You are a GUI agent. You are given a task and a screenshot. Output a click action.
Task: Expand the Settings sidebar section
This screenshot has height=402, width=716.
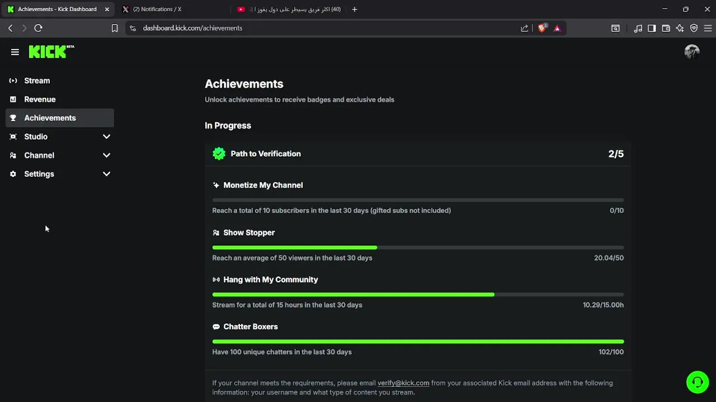click(60, 174)
